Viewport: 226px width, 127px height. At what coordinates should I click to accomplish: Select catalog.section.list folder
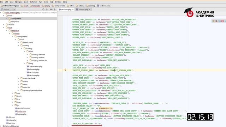(38, 60)
